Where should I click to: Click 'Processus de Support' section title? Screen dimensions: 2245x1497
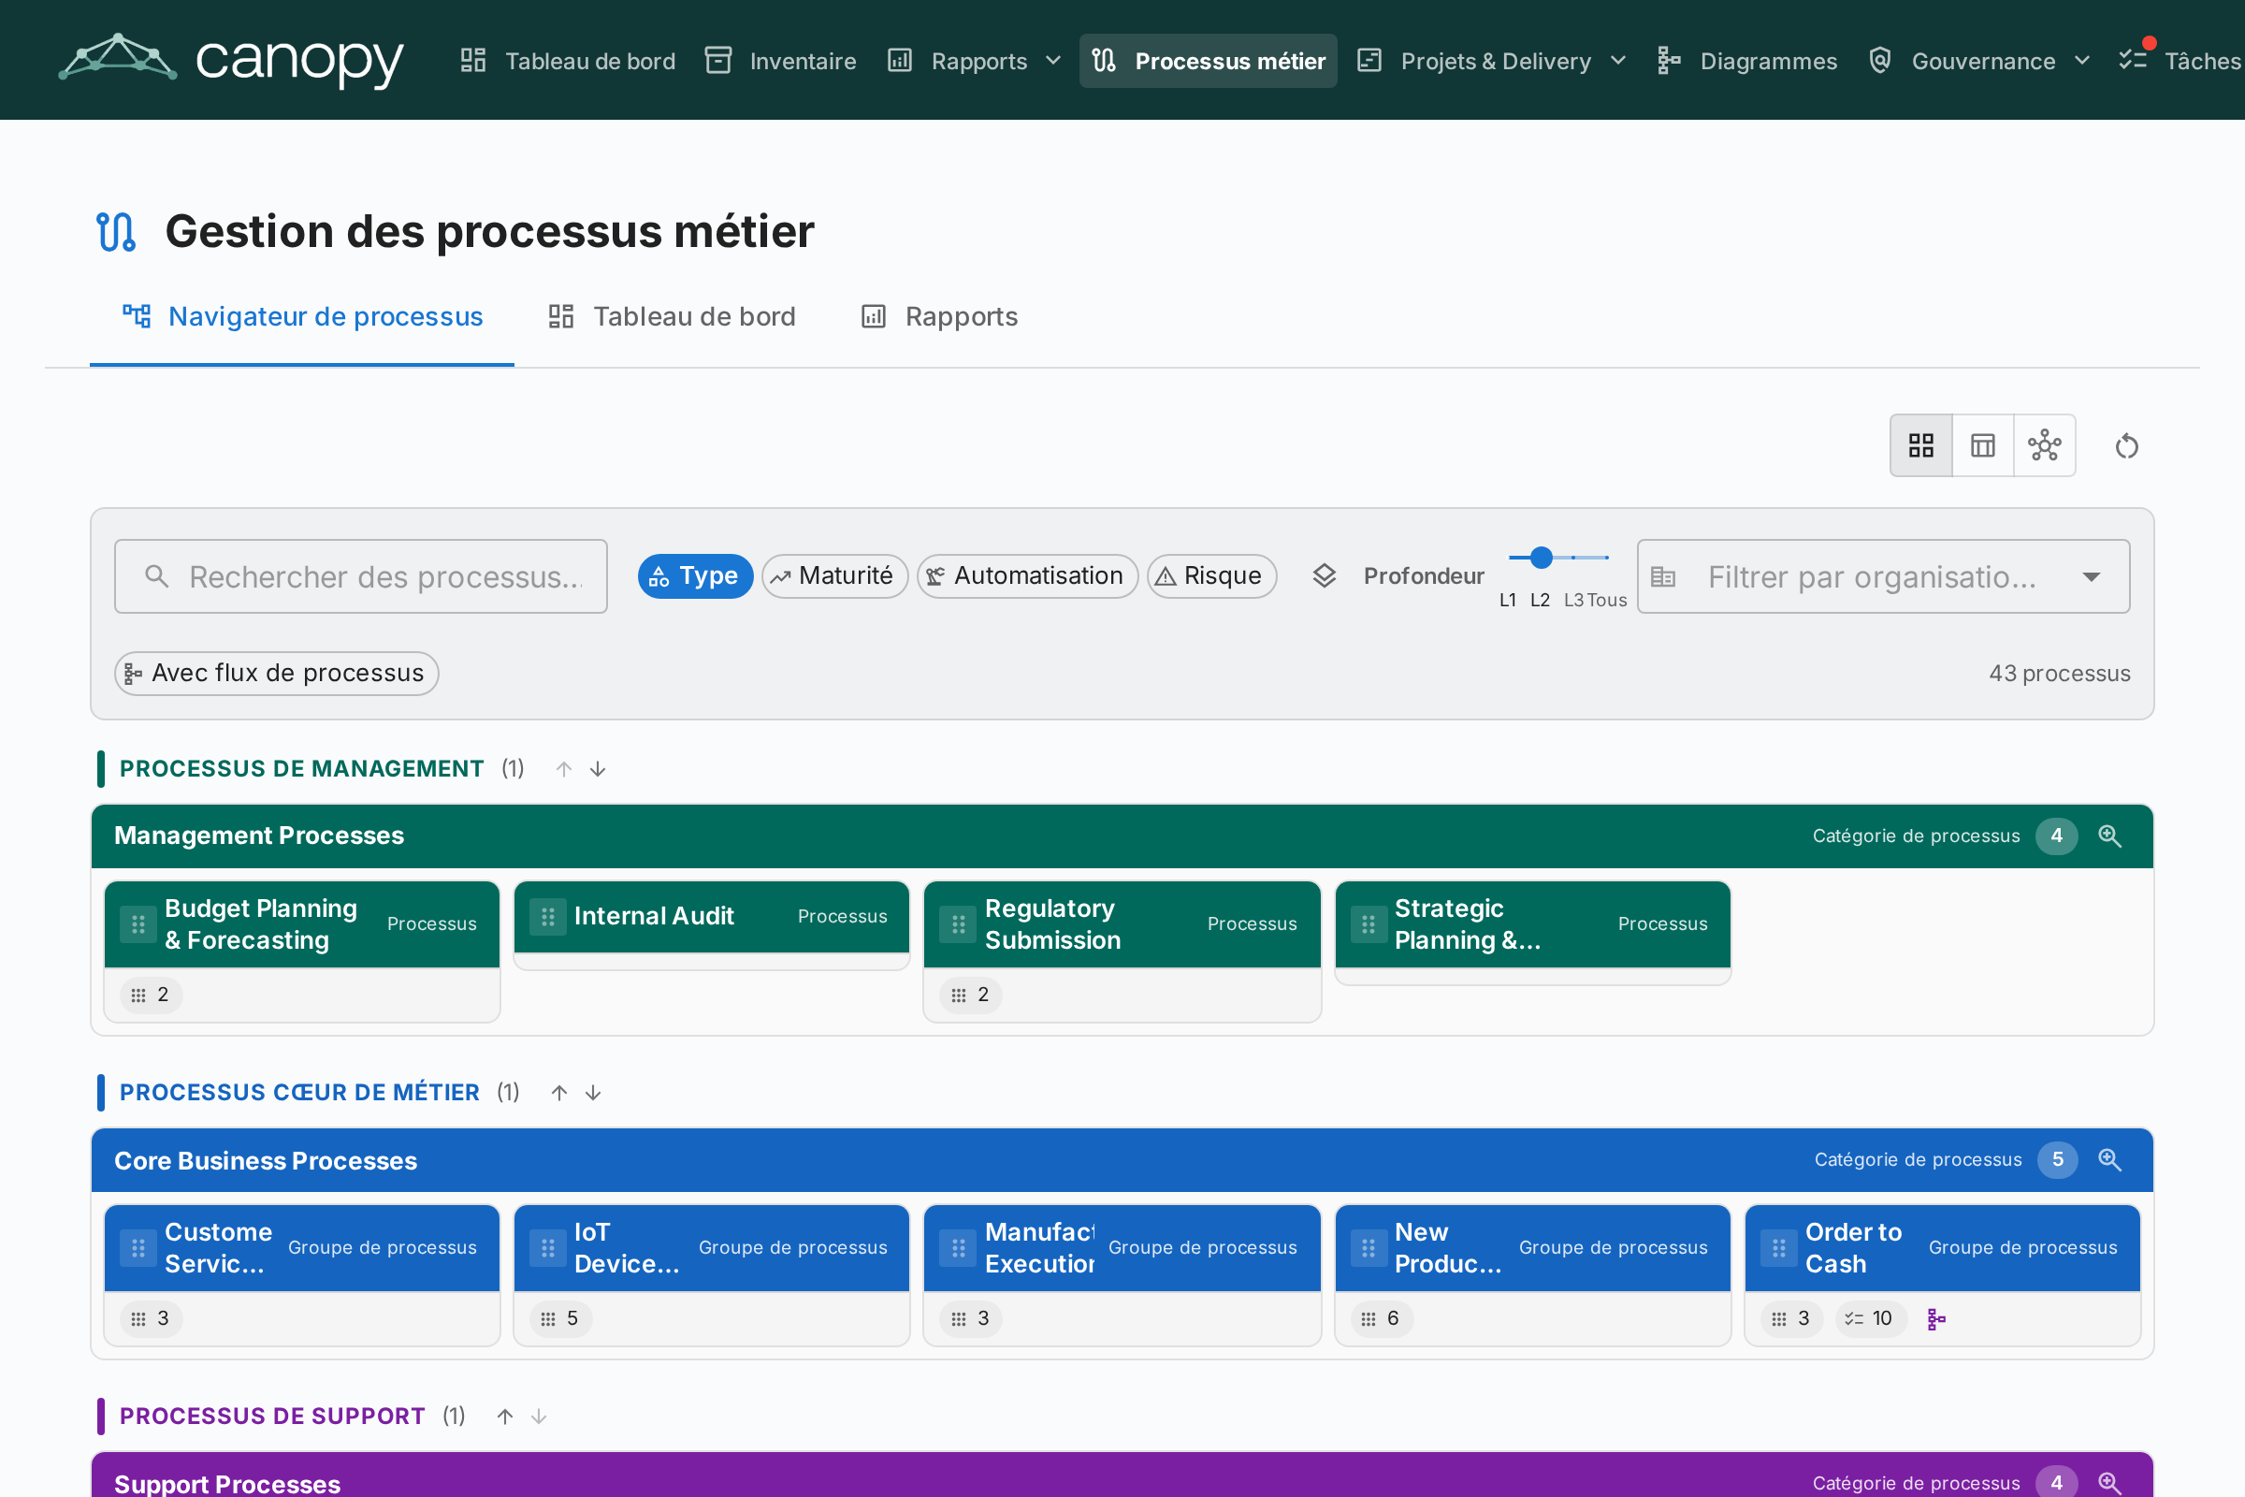272,1416
